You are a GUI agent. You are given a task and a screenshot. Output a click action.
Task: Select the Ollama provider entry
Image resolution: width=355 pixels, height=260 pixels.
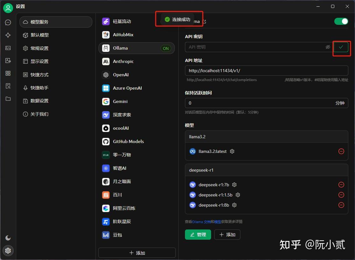[137, 48]
